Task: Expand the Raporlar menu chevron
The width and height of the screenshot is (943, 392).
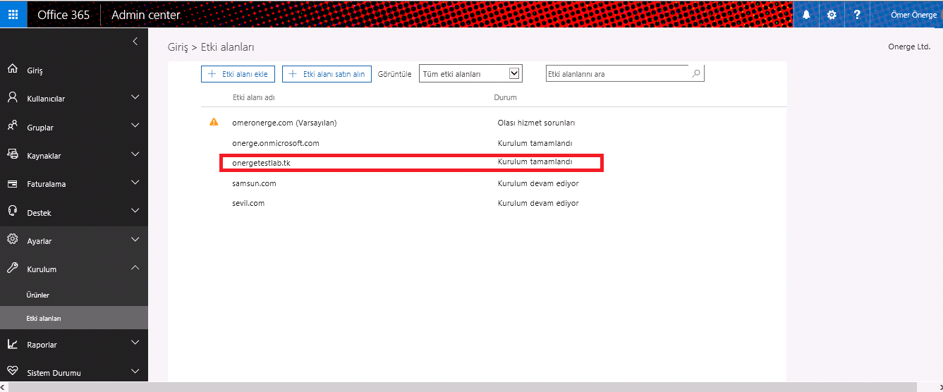Action: 135,343
